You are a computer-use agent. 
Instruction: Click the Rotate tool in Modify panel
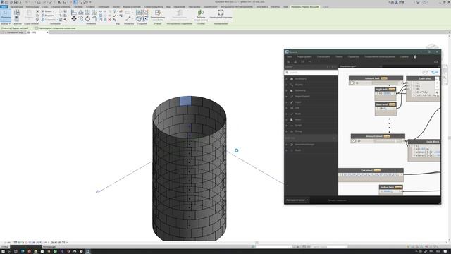tap(87, 19)
